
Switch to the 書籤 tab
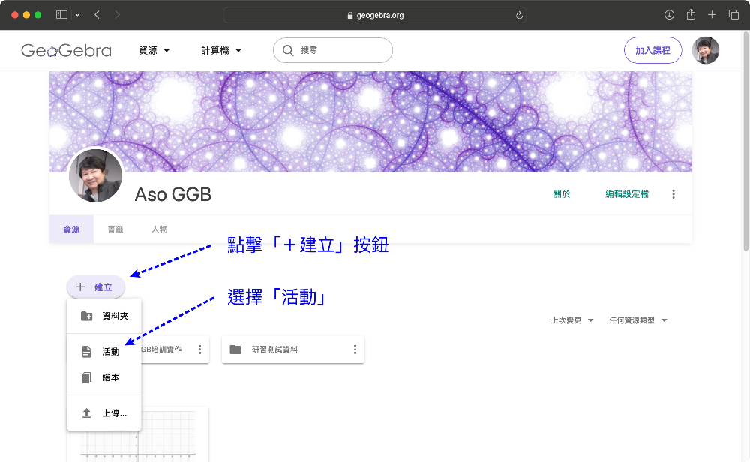(x=115, y=229)
